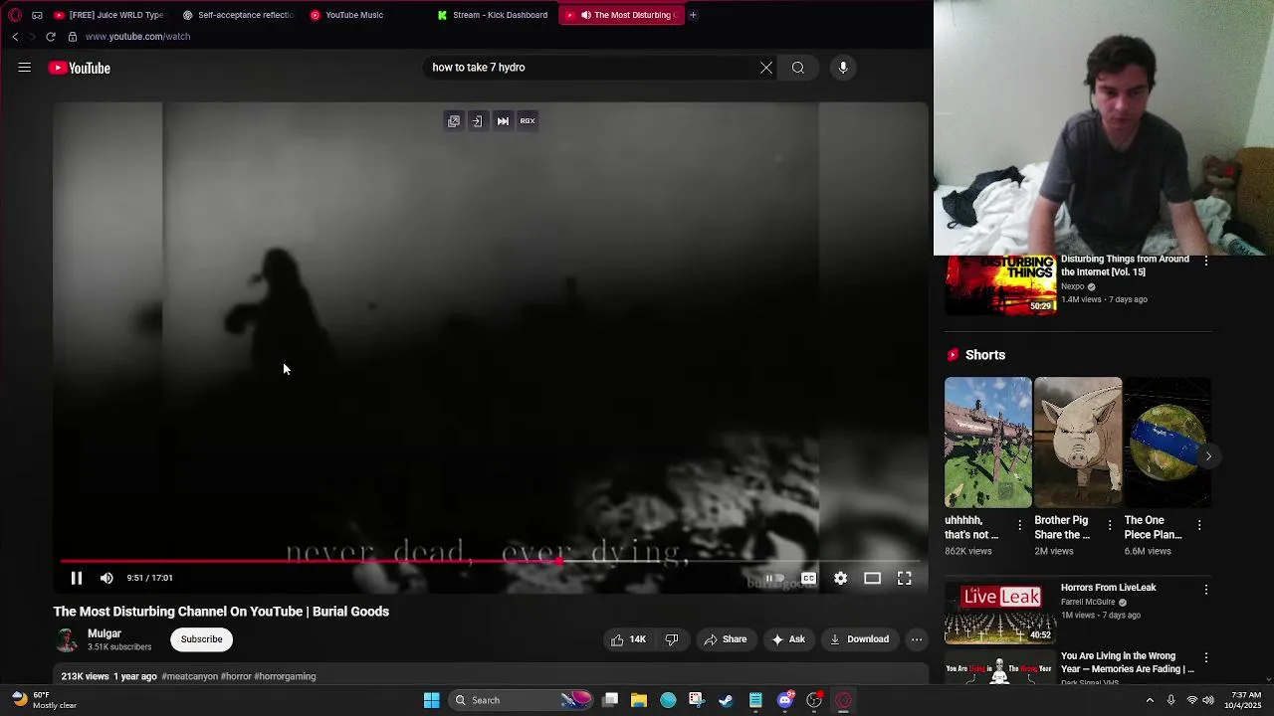Start voice search with microphone icon
1274x716 pixels.
pyautogui.click(x=843, y=68)
